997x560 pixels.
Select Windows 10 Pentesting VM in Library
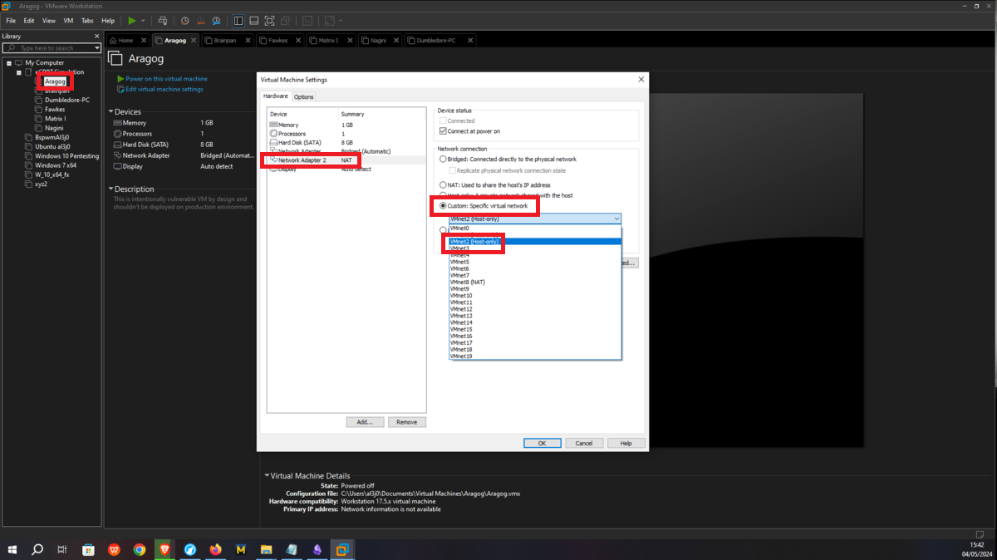pyautogui.click(x=66, y=155)
